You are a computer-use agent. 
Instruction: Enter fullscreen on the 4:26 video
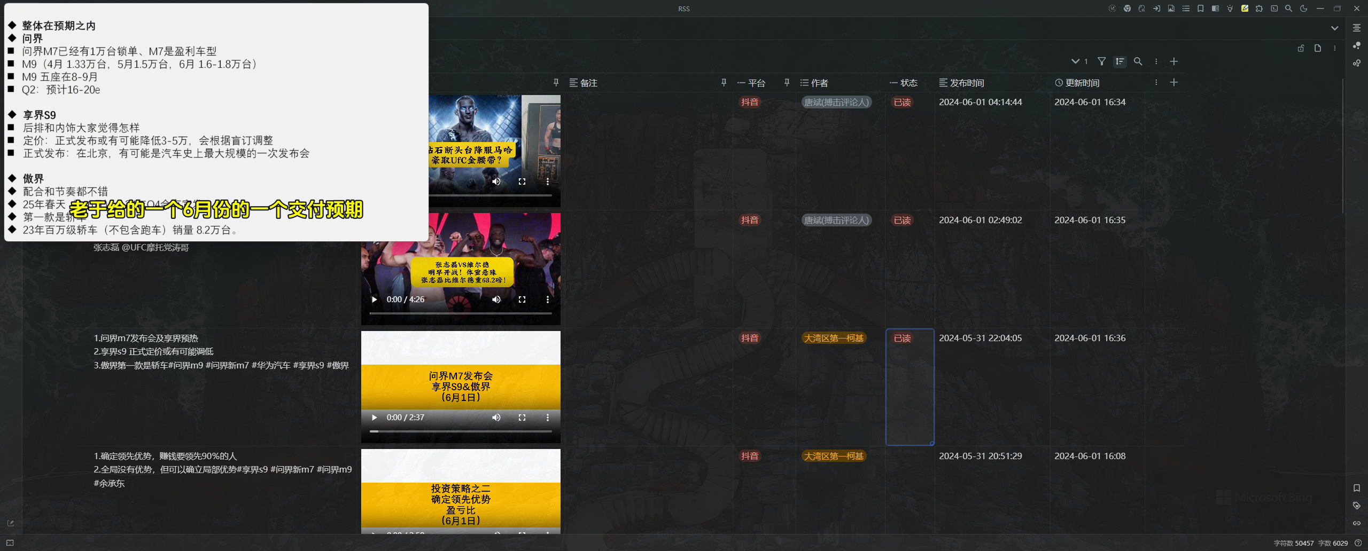tap(522, 300)
